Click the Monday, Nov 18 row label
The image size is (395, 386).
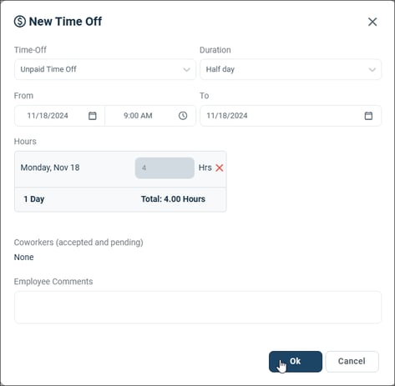tap(50, 168)
